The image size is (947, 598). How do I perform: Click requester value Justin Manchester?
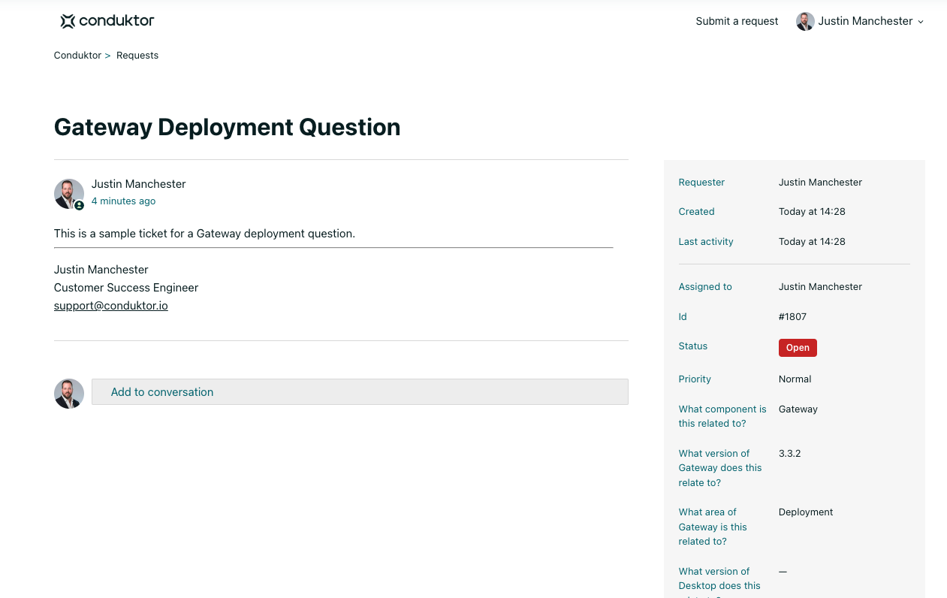[820, 183]
